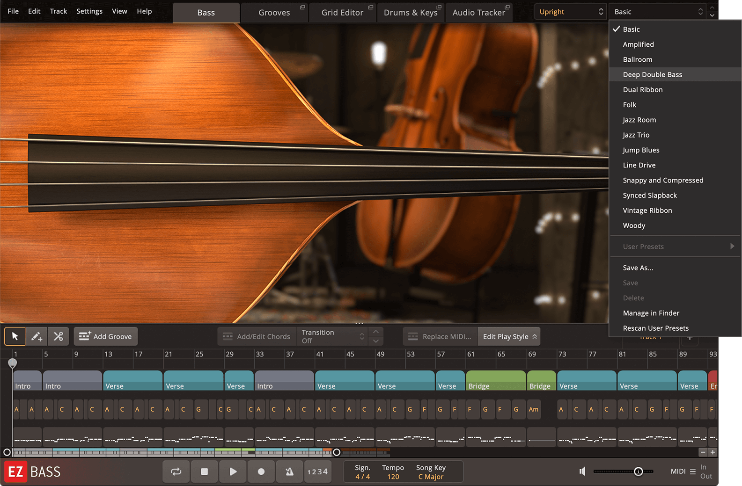The height and width of the screenshot is (486, 742).
Task: Step transition down with the arrow
Action: [376, 341]
